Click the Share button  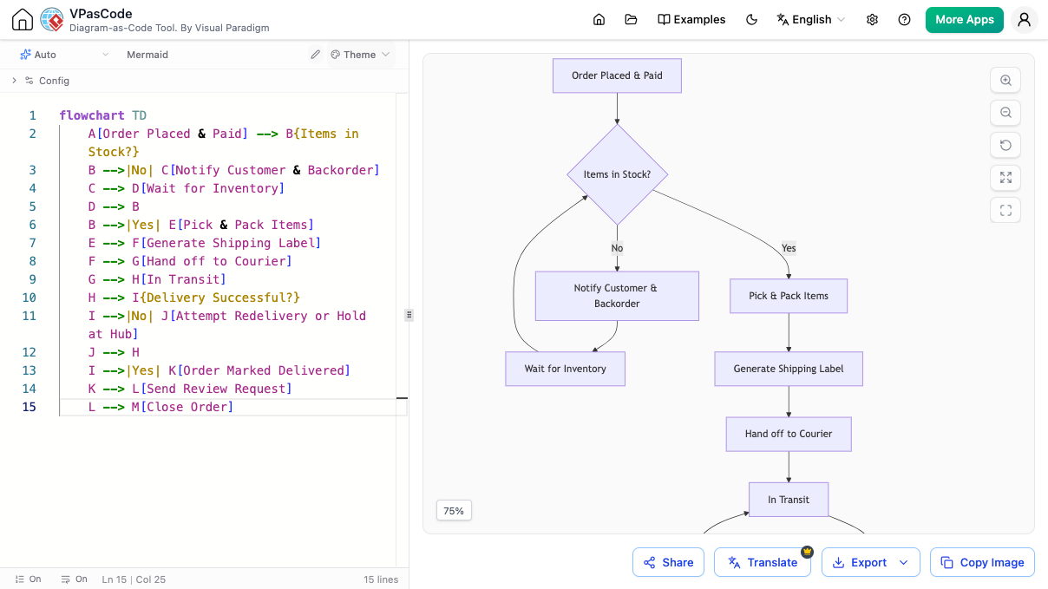pyautogui.click(x=668, y=562)
